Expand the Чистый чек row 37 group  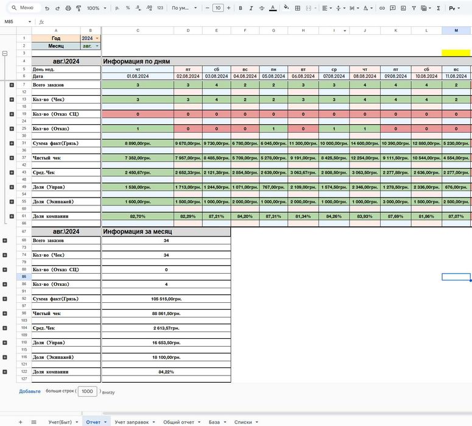[12, 158]
